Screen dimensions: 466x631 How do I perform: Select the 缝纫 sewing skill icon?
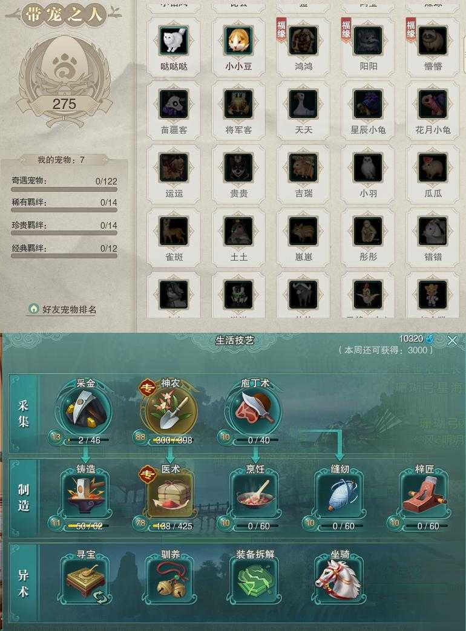click(340, 495)
